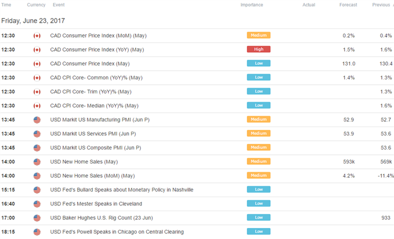Screen dimensions: 394x239
Task: Click Medium badge on CAD Consumer Price Index (MoM)
Action: point(258,35)
